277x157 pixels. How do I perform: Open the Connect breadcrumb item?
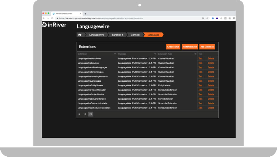pyautogui.click(x=135, y=35)
